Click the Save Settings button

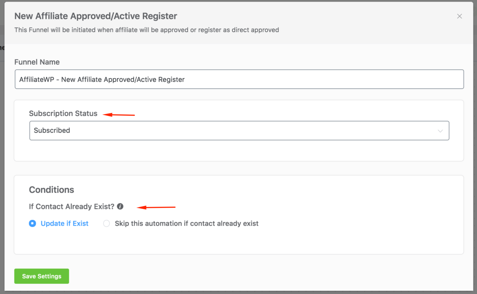(42, 276)
